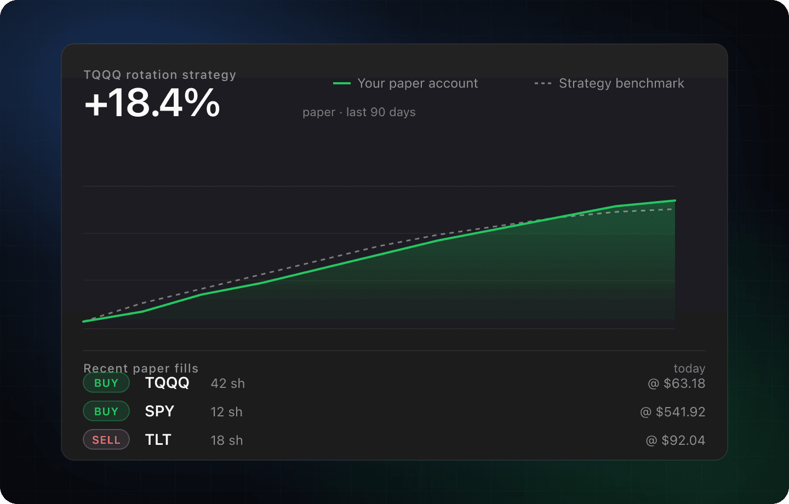Click the '18 sh' share quantity

point(227,440)
